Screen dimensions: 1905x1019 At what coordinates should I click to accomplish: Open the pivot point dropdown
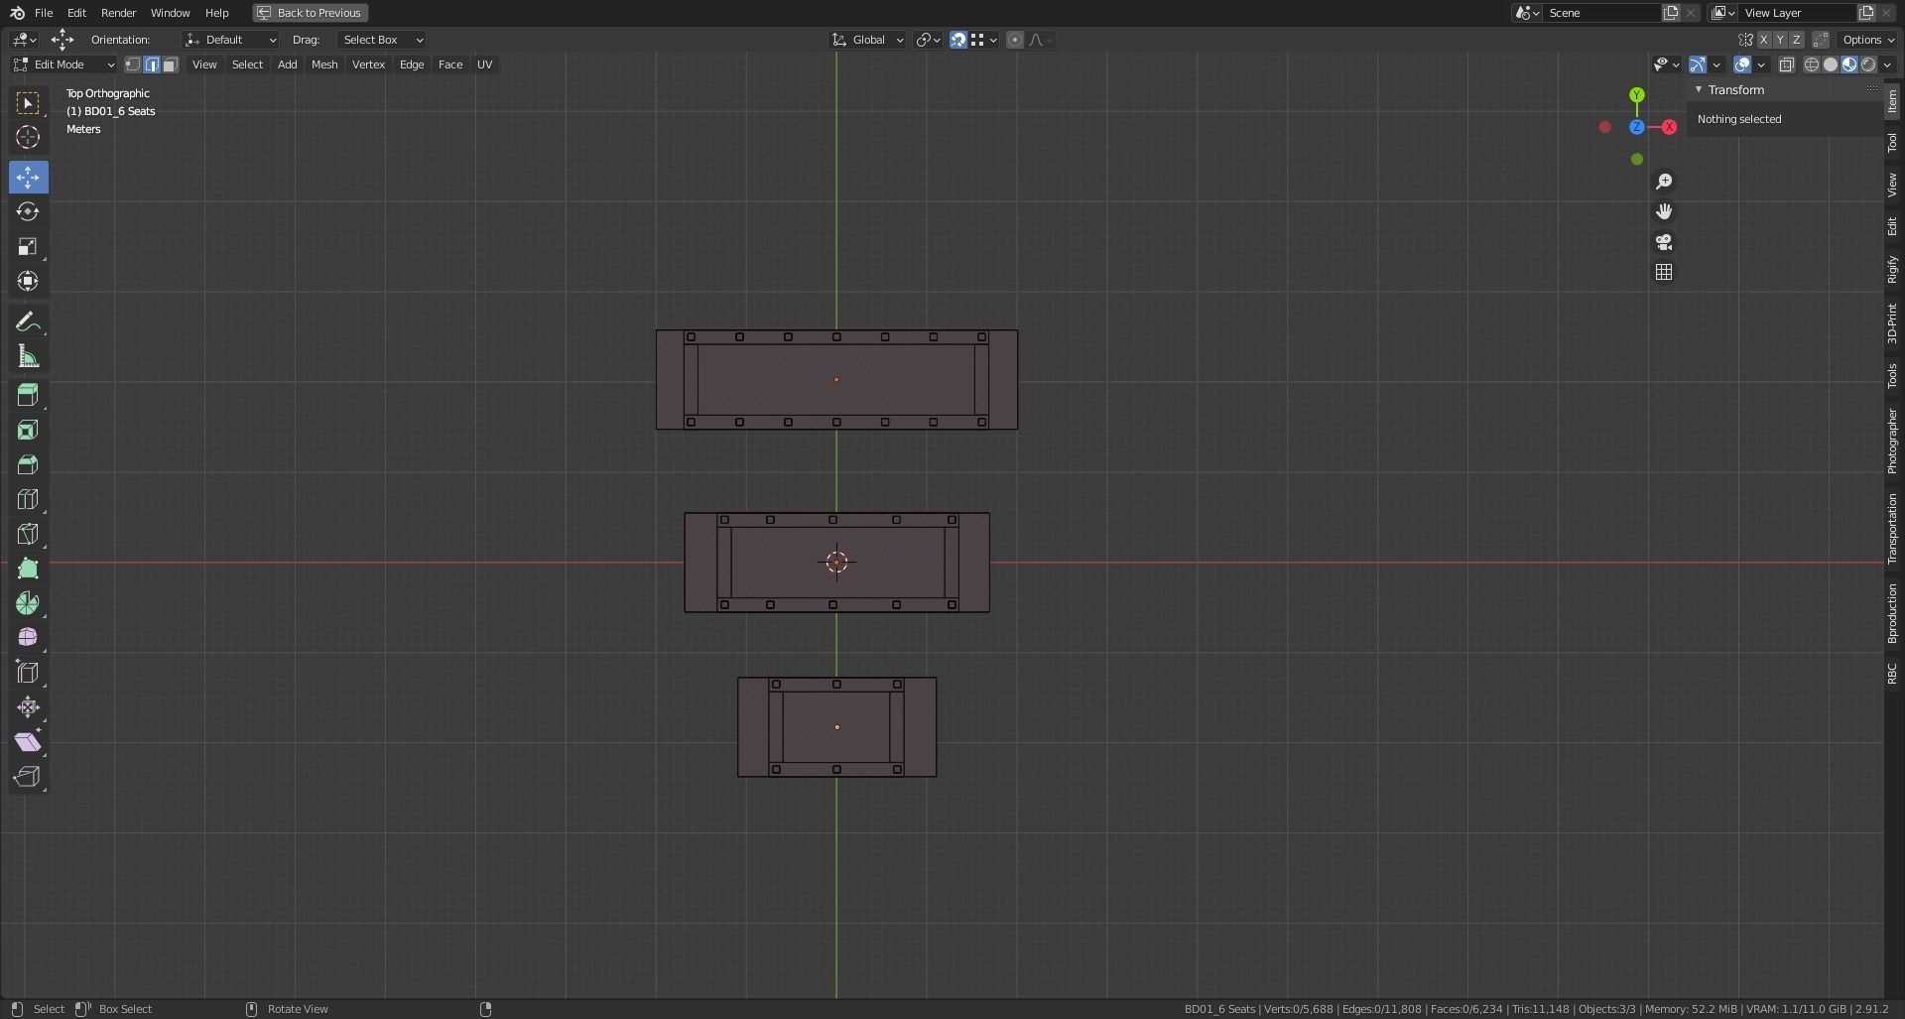[928, 40]
